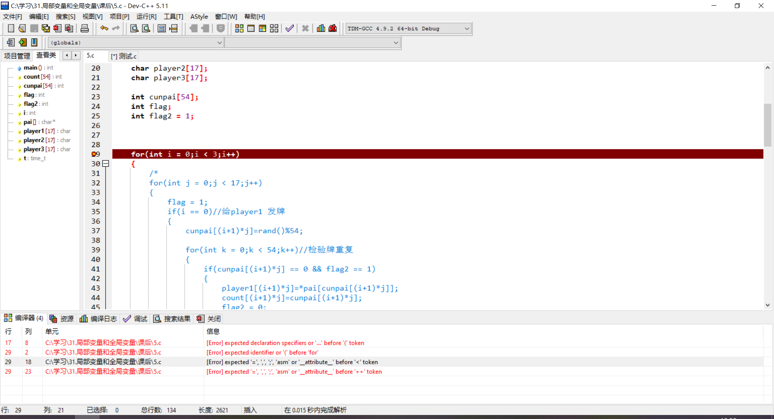The width and height of the screenshot is (774, 419).
Task: Select the error 'expected identifier or ( before for'
Action: click(382, 353)
